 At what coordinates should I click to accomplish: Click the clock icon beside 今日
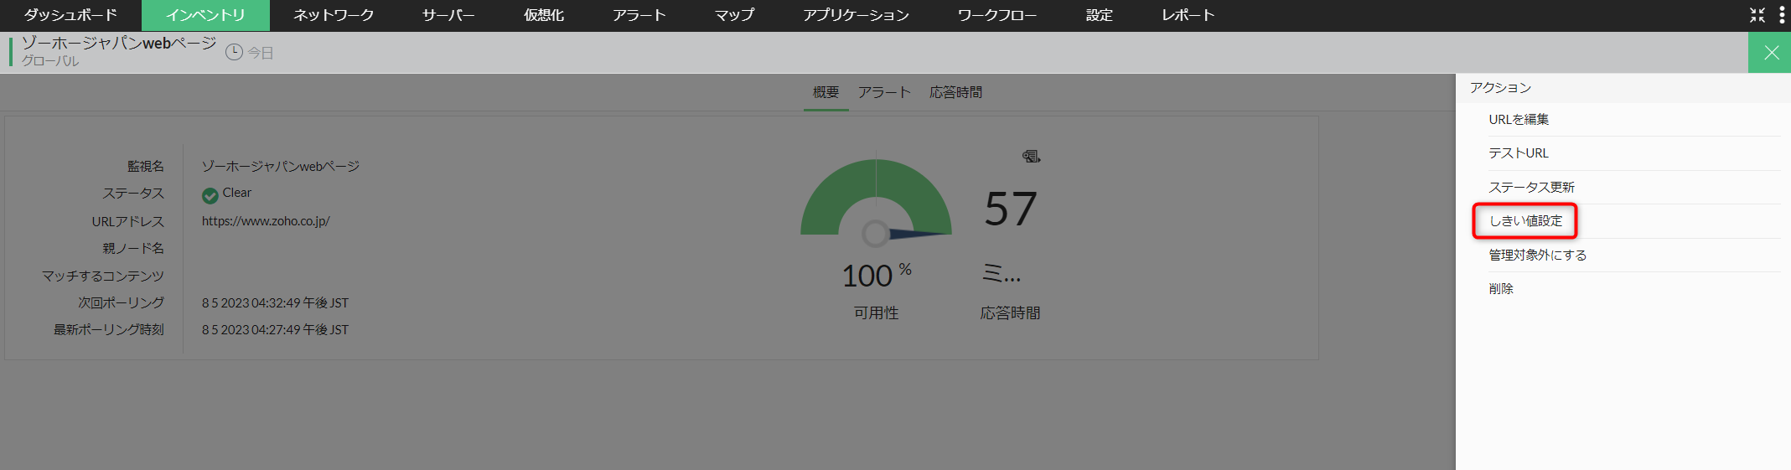tap(234, 52)
